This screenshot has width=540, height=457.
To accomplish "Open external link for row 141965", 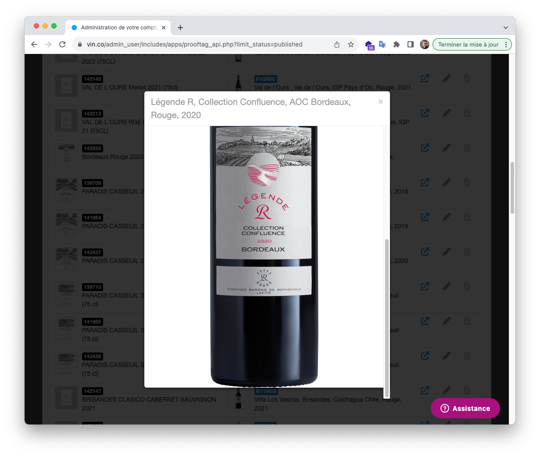I will (425, 321).
